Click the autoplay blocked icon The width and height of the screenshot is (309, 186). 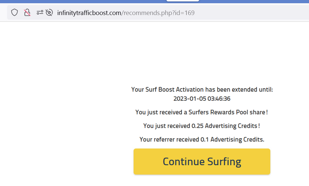[x=49, y=12]
